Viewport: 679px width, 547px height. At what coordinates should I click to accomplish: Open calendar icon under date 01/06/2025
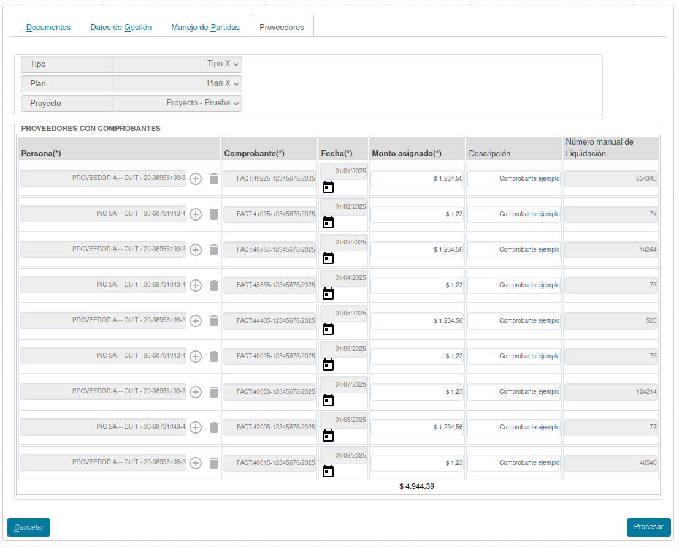tap(328, 364)
